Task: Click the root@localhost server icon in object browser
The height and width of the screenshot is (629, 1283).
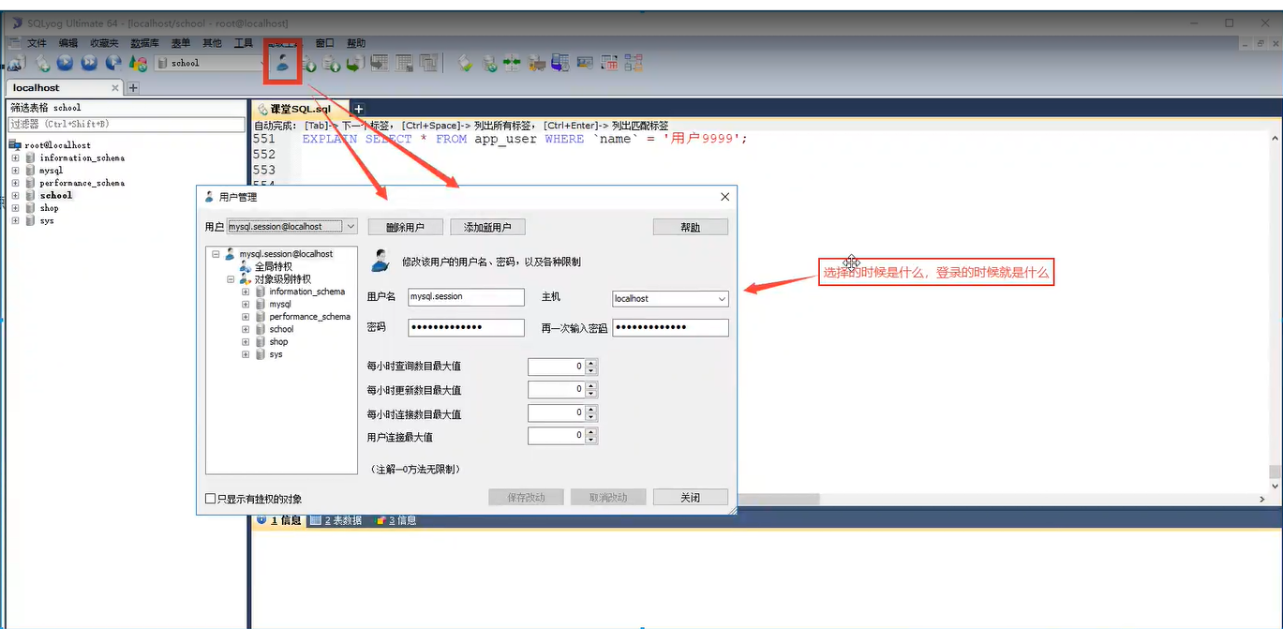Action: [x=15, y=145]
